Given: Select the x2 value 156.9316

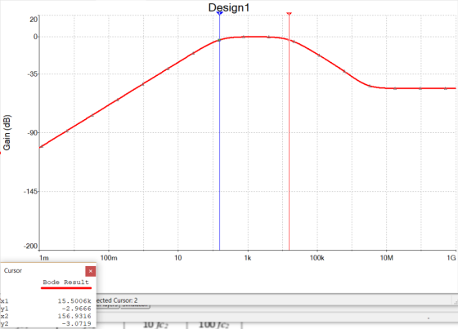Looking at the screenshot, I should pyautogui.click(x=74, y=316).
